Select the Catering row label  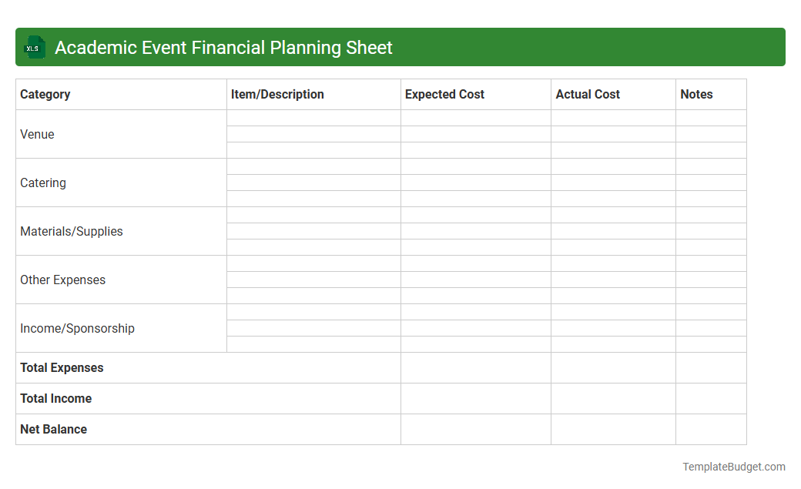pos(43,183)
